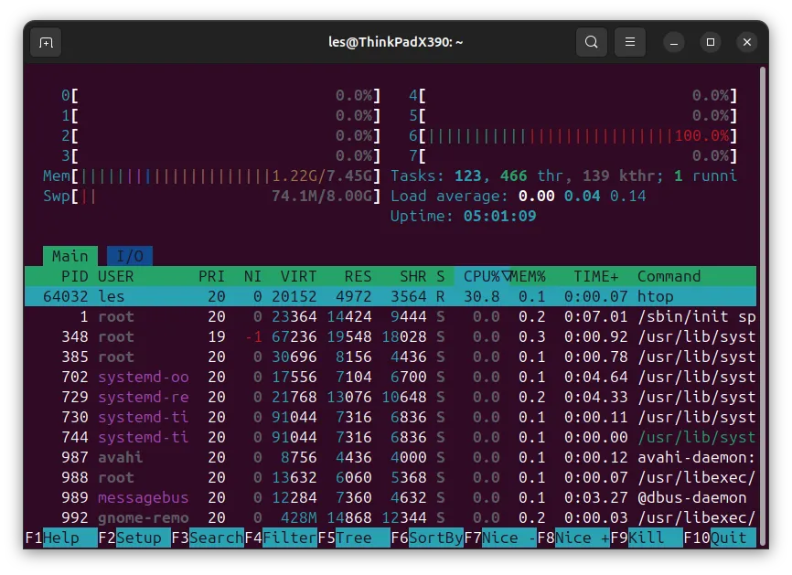
Task: Minimize the terminal window
Action: coord(674,42)
